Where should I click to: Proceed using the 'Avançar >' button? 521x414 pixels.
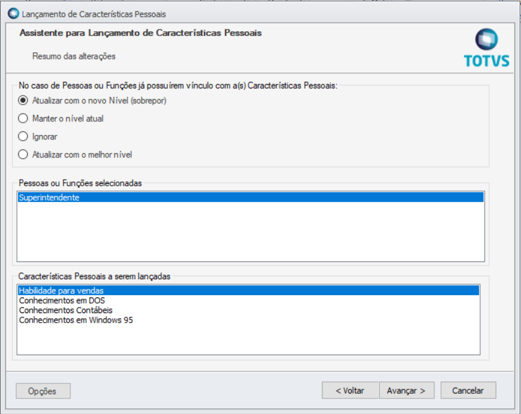coord(406,391)
